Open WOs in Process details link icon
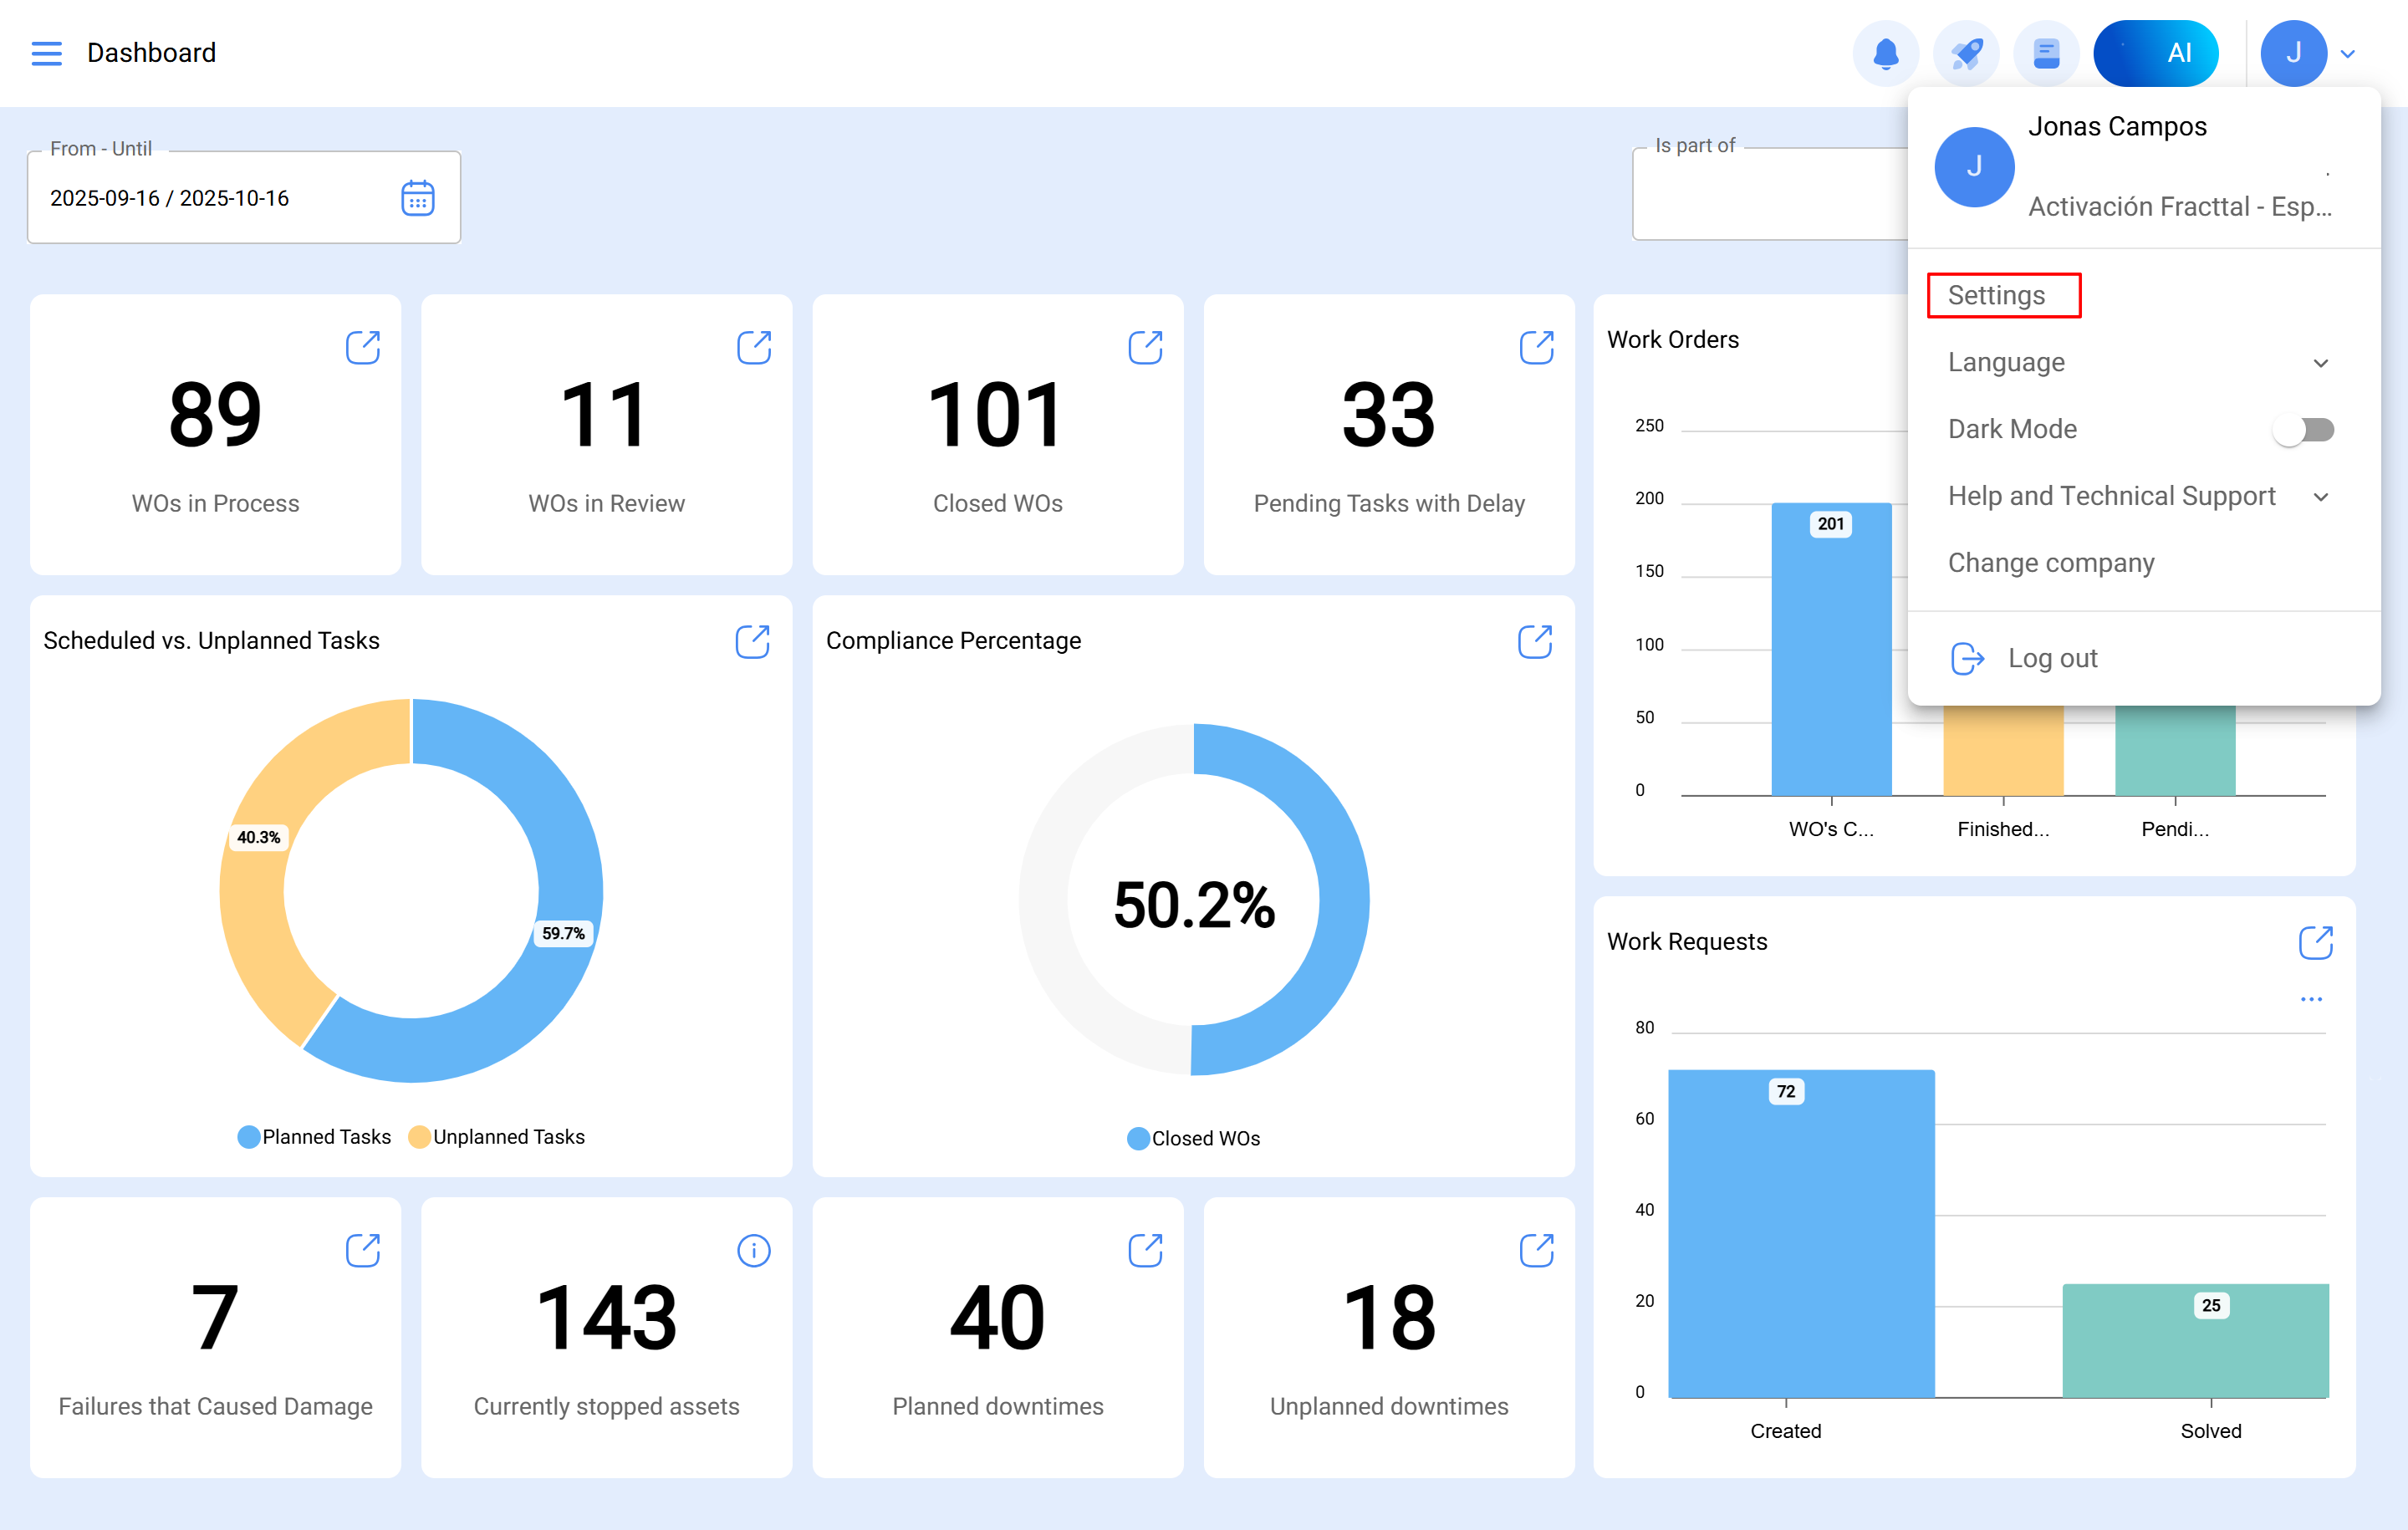The height and width of the screenshot is (1530, 2408). point(362,348)
